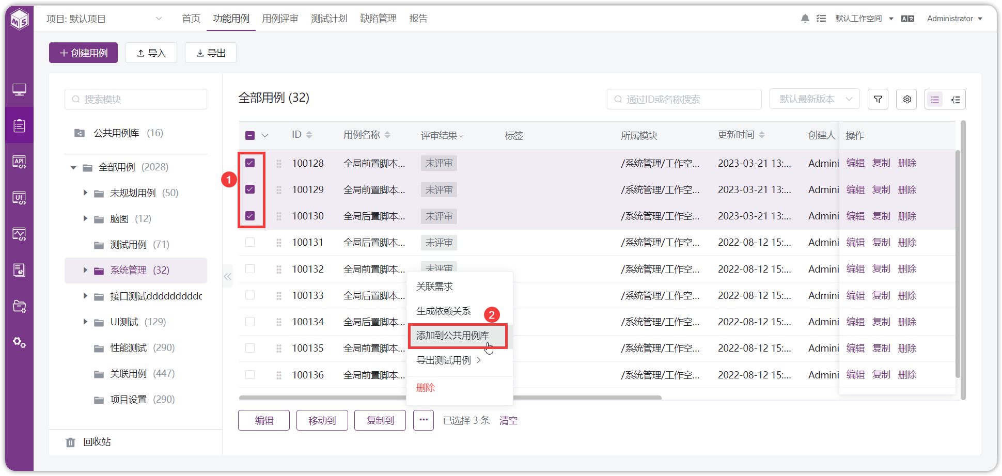Open the report sidebar icon
1002x476 pixels.
pos(19,270)
